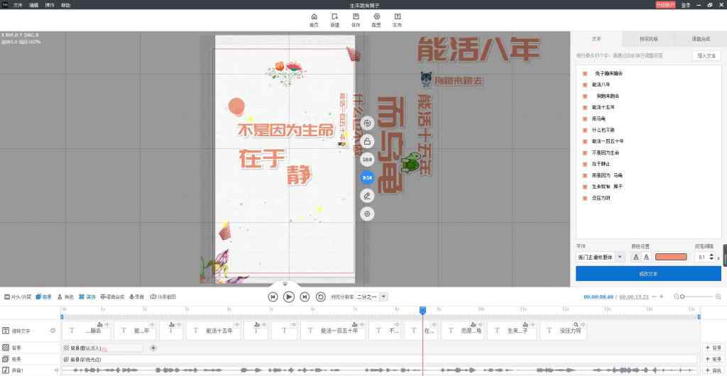Viewport: 727px width, 376px height.
Task: Click the lock icon beside the canvas
Action: coord(367,141)
